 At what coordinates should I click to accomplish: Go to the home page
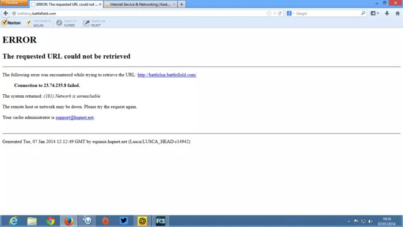(x=397, y=13)
